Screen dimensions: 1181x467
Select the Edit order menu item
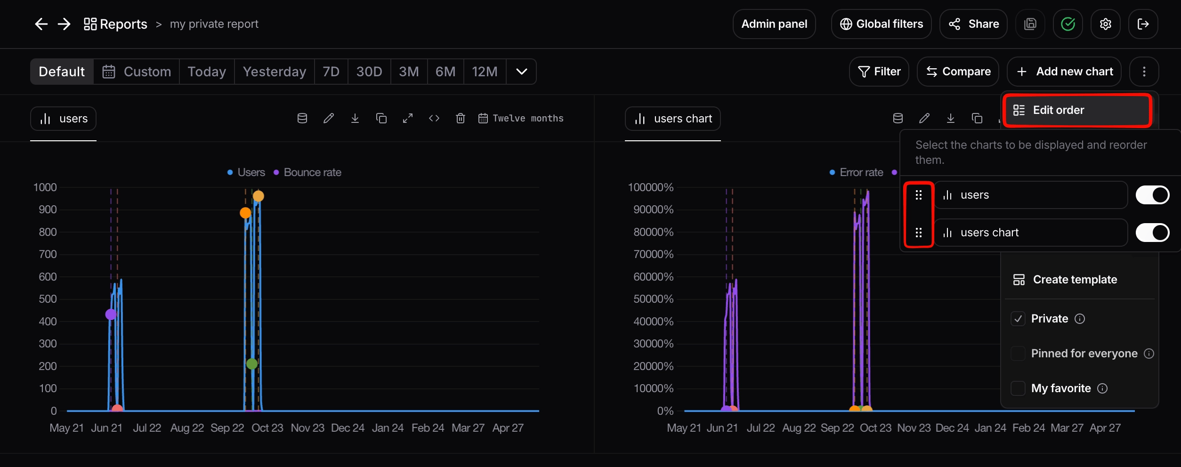(1077, 110)
